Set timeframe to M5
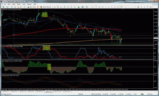Viewport: 159px width, 96px height. pyautogui.click(x=96, y=7)
